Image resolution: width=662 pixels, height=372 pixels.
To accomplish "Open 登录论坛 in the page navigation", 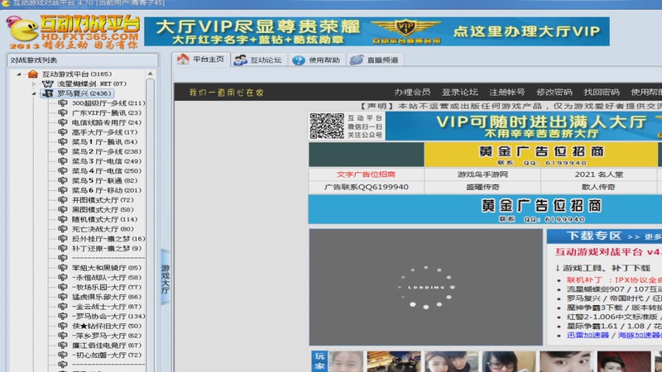I will click(x=460, y=93).
